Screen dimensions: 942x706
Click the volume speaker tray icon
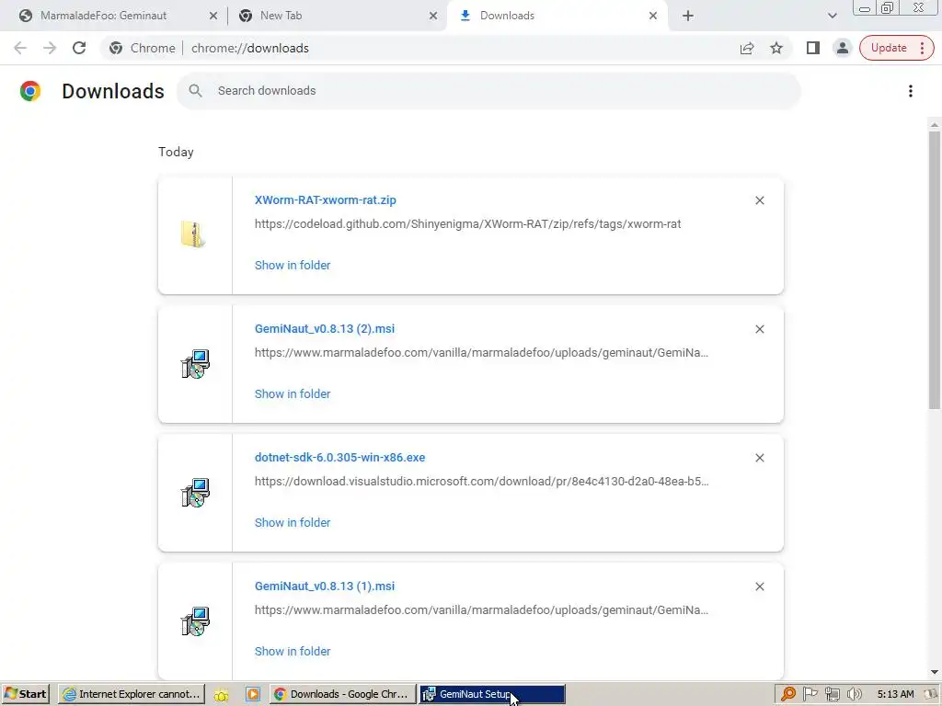point(855,694)
